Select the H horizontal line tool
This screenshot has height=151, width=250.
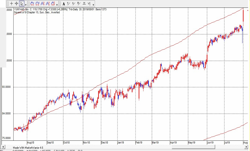tap(84, 4)
